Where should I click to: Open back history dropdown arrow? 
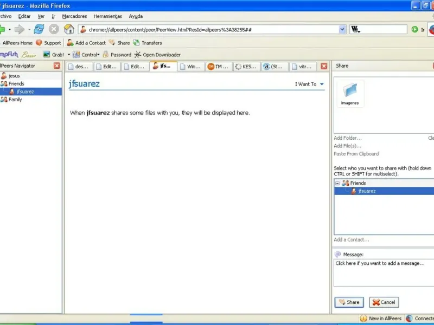click(9, 29)
